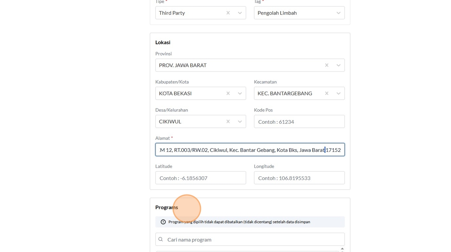This screenshot has width=451, height=252.
Task: Open the Provinsi dropdown chevron
Action: coord(339,65)
